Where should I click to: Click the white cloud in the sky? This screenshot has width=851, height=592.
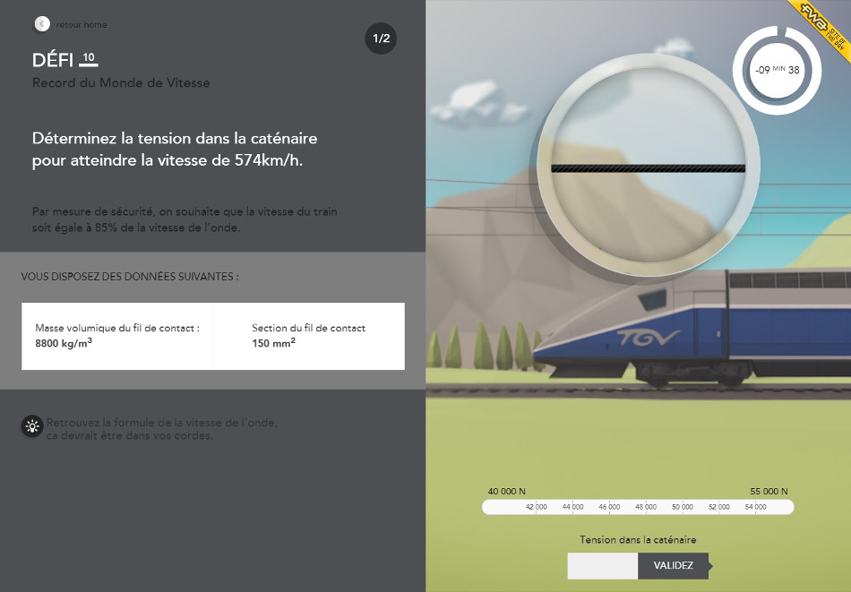coord(468,97)
